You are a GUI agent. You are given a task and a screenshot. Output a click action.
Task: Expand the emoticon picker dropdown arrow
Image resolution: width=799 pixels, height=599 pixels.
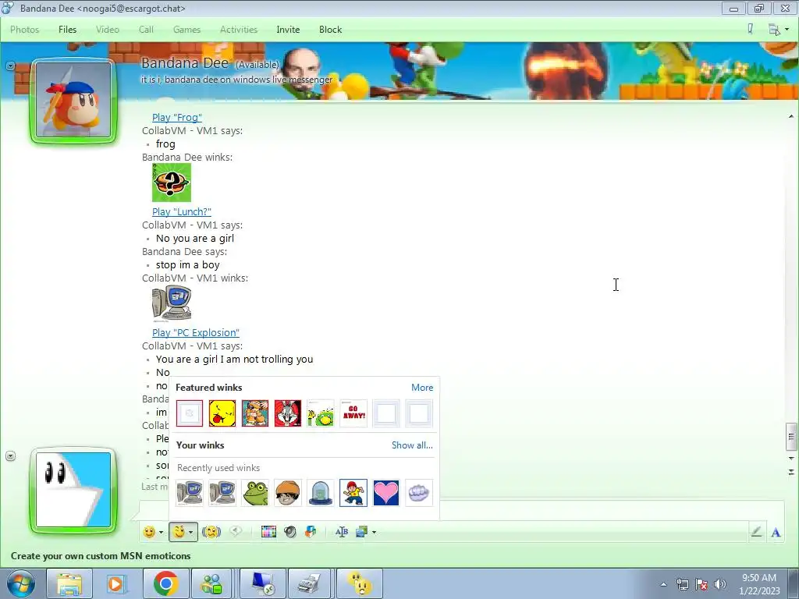tap(161, 532)
